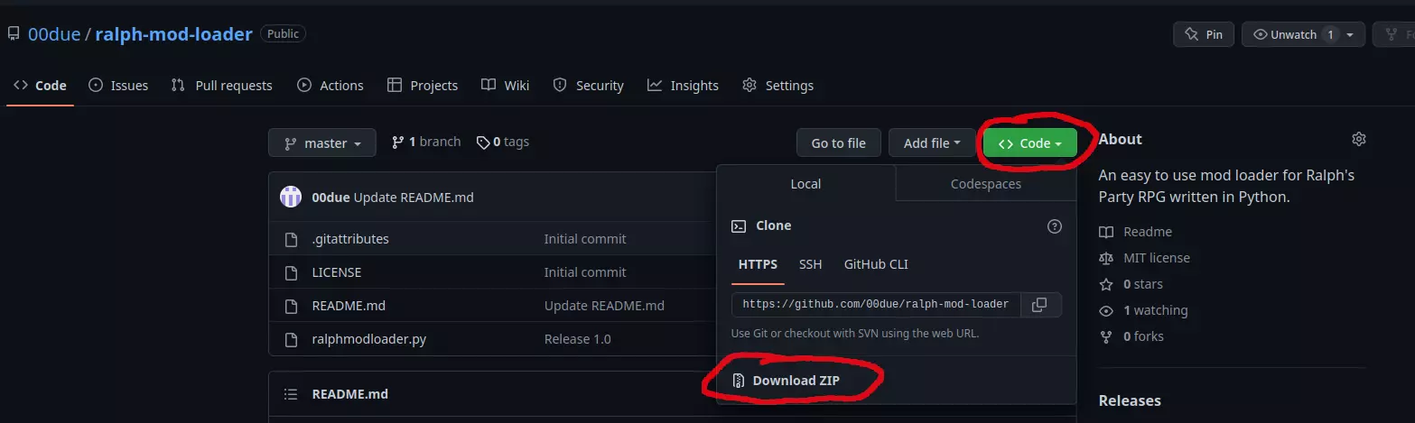Edit repository details via About gear icon
Screen dimensions: 1415x423
click(1358, 139)
